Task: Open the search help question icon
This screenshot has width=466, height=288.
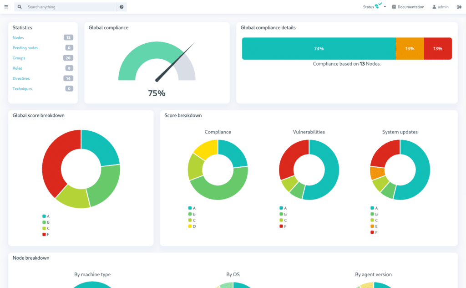Action: (x=122, y=7)
